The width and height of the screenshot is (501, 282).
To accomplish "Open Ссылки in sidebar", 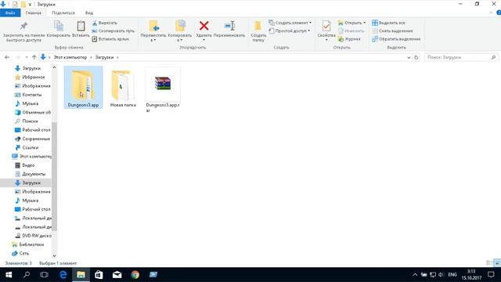I will [27, 147].
